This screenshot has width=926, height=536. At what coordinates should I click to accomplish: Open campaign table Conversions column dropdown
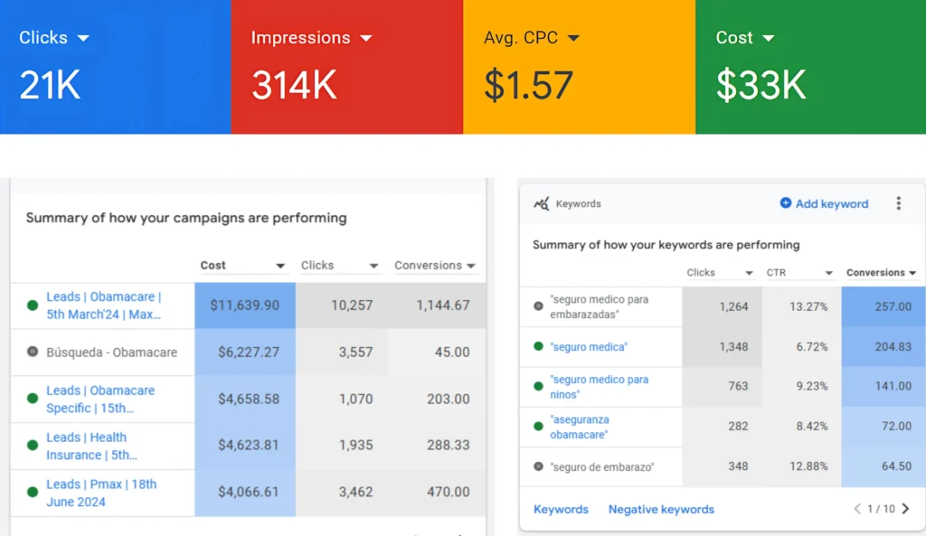point(470,266)
